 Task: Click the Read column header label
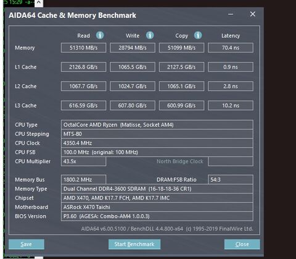pyautogui.click(x=83, y=36)
